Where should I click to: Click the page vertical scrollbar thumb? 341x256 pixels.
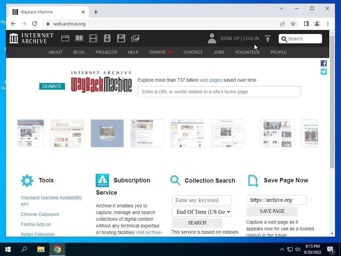pyautogui.click(x=332, y=102)
